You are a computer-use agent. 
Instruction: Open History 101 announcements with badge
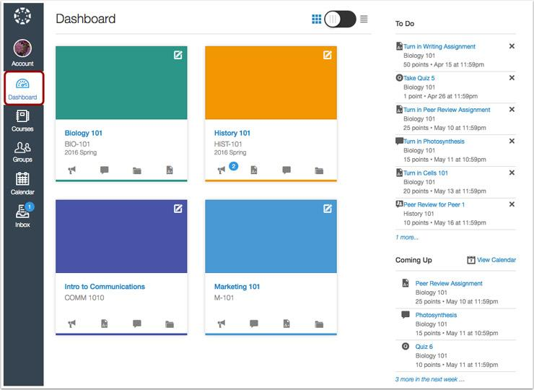click(222, 170)
